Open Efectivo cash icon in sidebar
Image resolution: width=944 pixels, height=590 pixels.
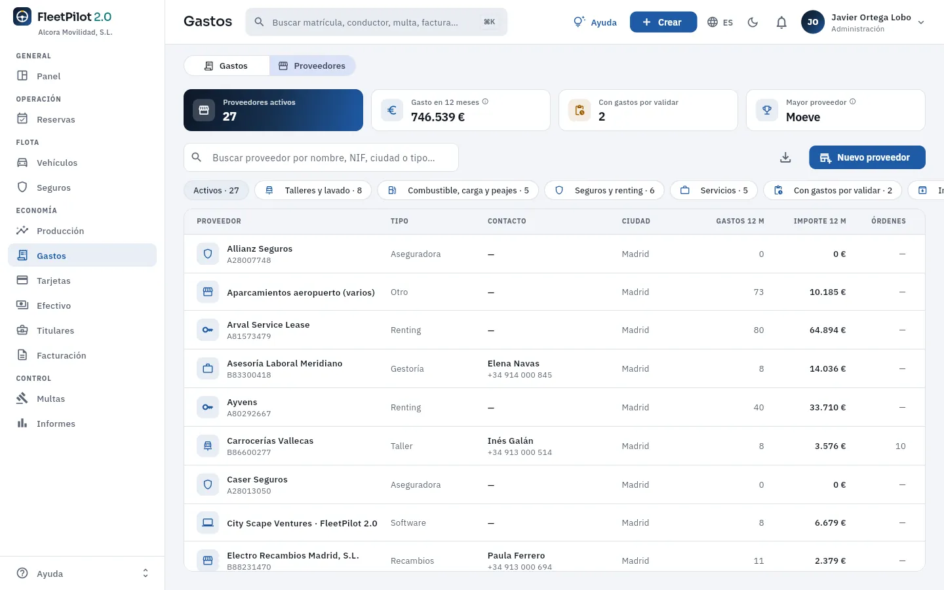(x=22, y=305)
